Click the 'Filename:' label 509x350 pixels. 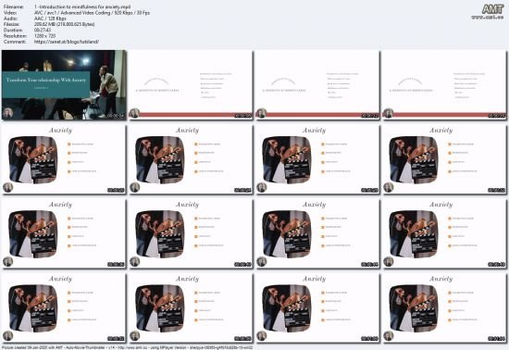click(x=14, y=6)
